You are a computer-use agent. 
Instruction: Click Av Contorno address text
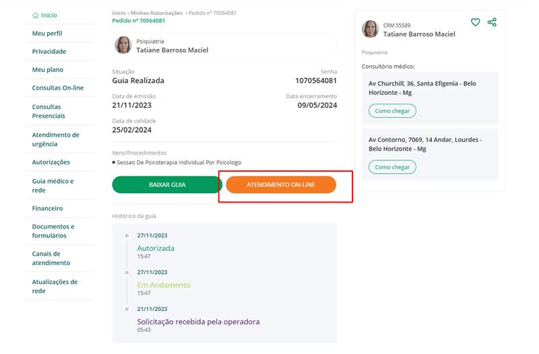(x=425, y=144)
